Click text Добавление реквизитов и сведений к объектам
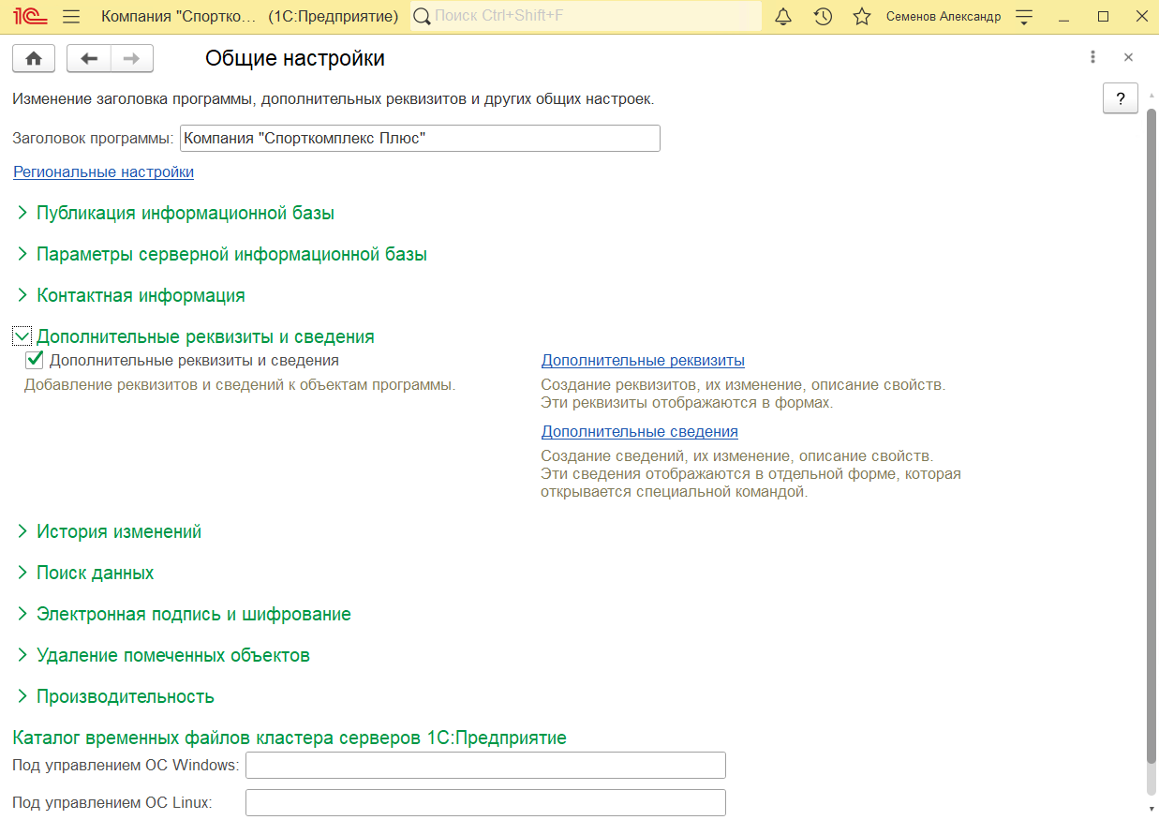Viewport: 1159px width, 835px height. coord(240,384)
